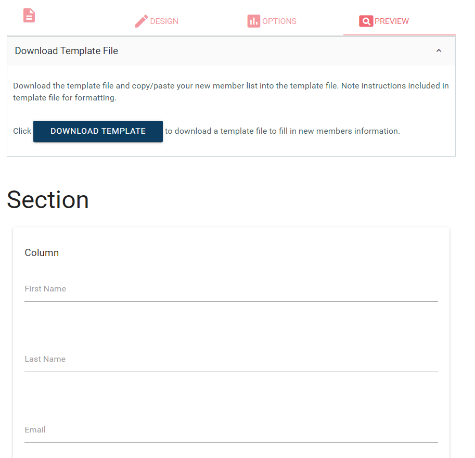Click the pink document icon at top left
Viewport: 475px width, 458px height.
tap(29, 16)
